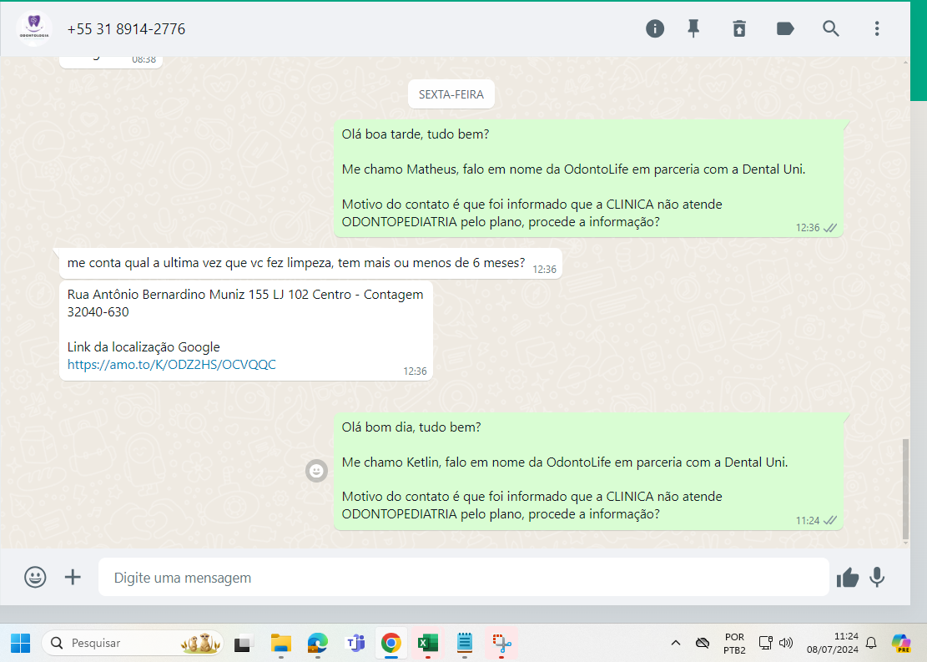Open the three-dot more options menu
The height and width of the screenshot is (662, 927).
pos(877,28)
